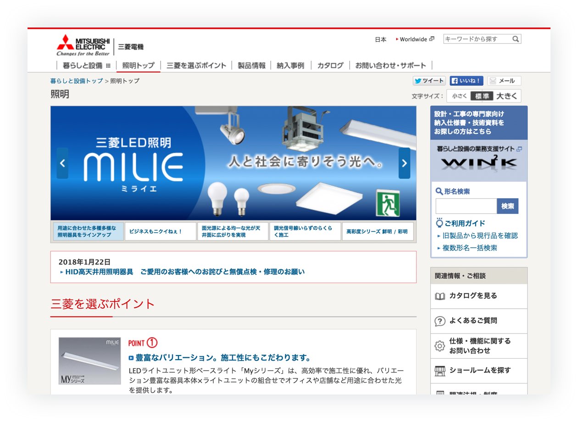Open the HID高天井用照明器具 notice link
Screen dimensions: 578x422
coord(185,272)
